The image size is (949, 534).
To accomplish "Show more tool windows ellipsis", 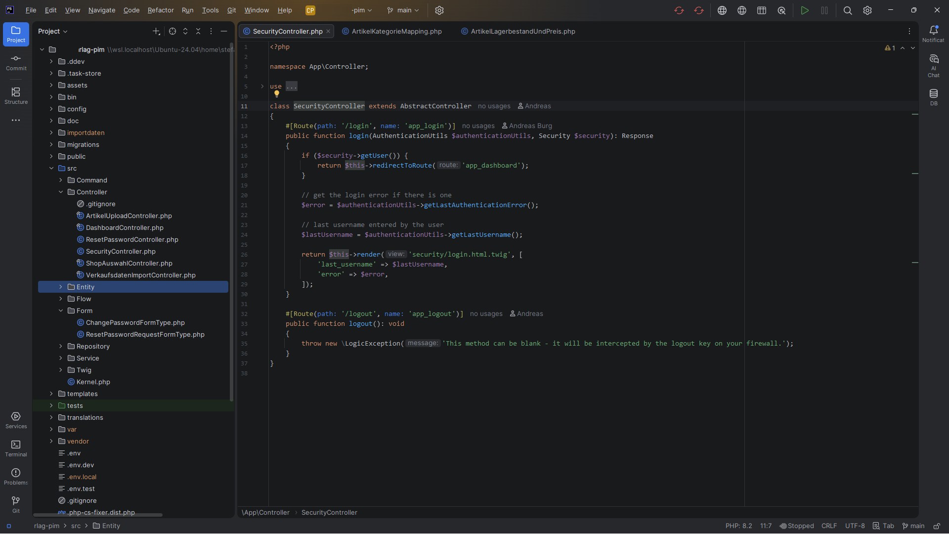I will click(x=16, y=120).
